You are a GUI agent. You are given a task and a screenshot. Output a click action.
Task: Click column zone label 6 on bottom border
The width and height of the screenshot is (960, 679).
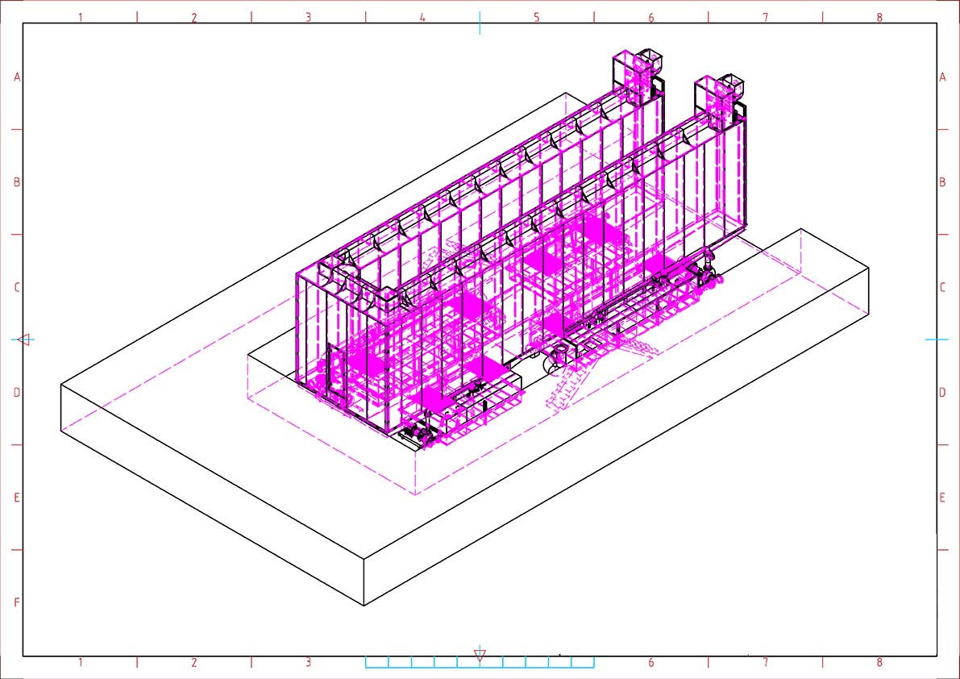point(651,663)
